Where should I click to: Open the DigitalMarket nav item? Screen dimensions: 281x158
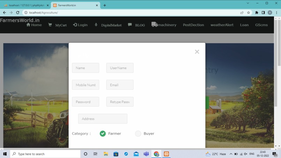(108, 25)
